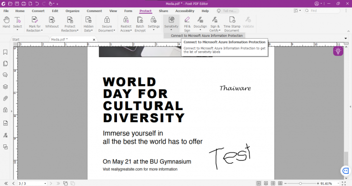The height and width of the screenshot is (186, 352).
Task: Click the Open file icon in quick access toolbar
Action: 10,3
